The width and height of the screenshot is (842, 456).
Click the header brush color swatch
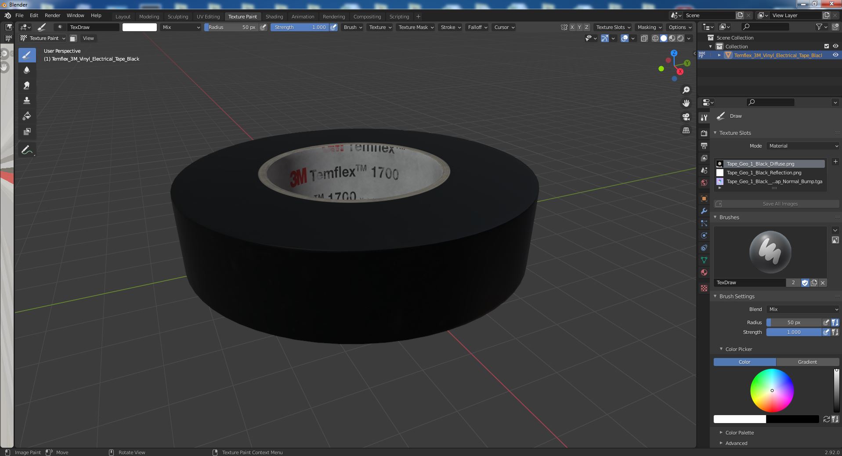139,27
